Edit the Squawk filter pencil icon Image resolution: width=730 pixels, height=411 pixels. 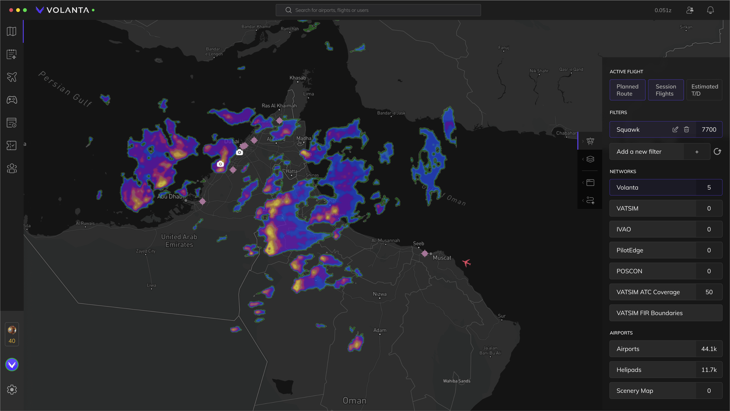(675, 130)
